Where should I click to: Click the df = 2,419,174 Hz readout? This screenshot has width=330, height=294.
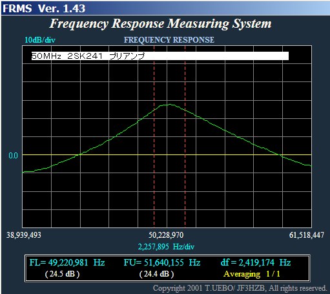coord(256,262)
